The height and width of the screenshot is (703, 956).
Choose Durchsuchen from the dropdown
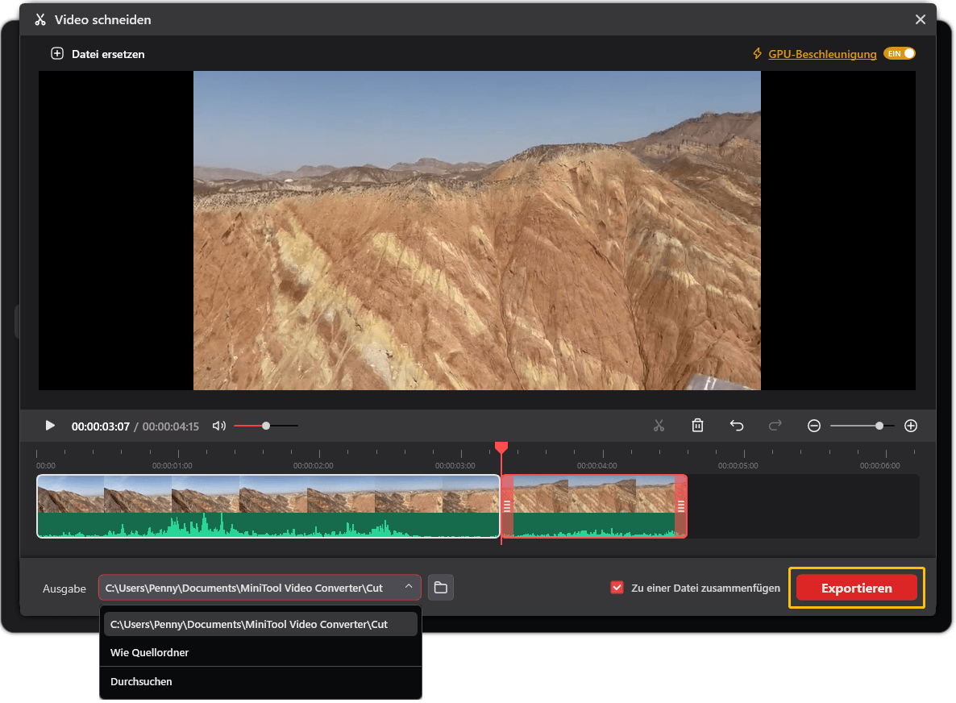click(x=260, y=682)
